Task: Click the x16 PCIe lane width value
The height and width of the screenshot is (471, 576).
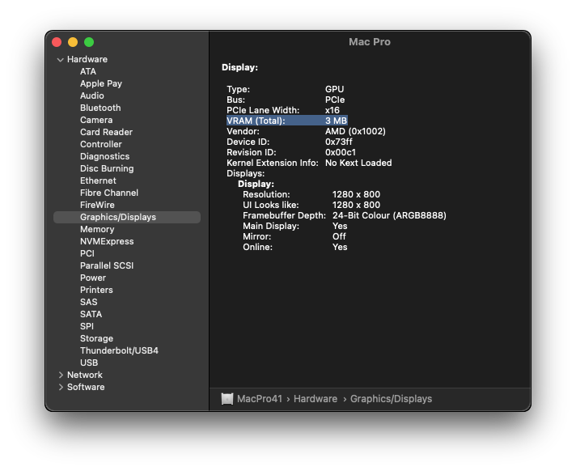Action: 332,110
